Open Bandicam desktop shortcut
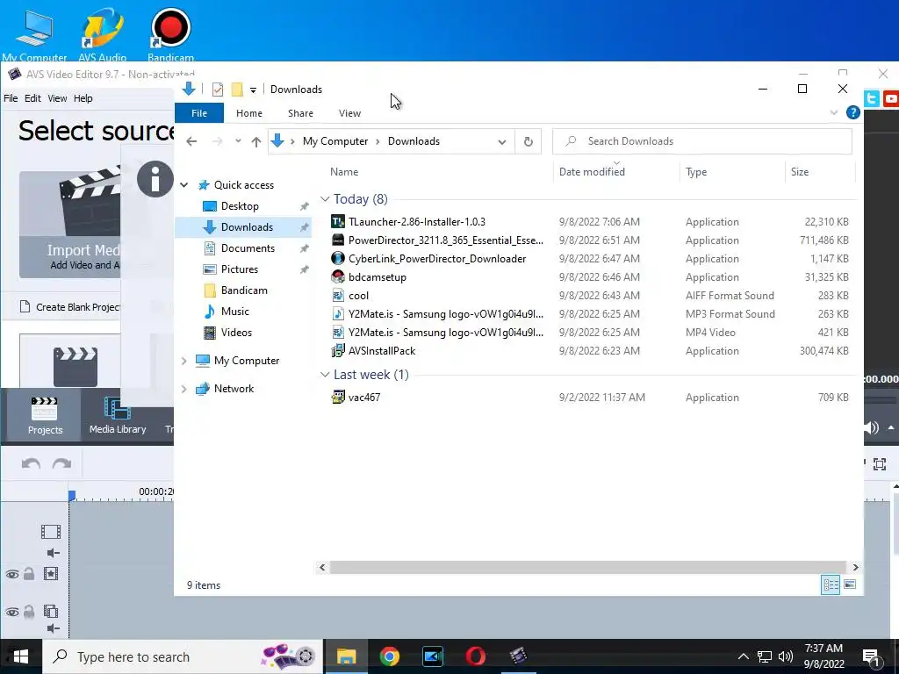 point(170,33)
